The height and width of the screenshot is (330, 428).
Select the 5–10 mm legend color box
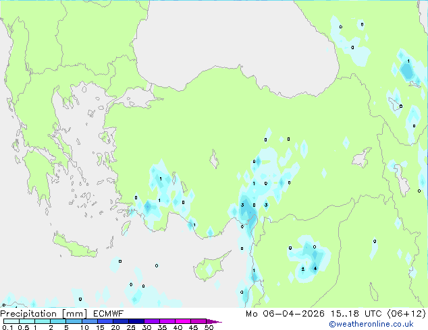(x=74, y=321)
